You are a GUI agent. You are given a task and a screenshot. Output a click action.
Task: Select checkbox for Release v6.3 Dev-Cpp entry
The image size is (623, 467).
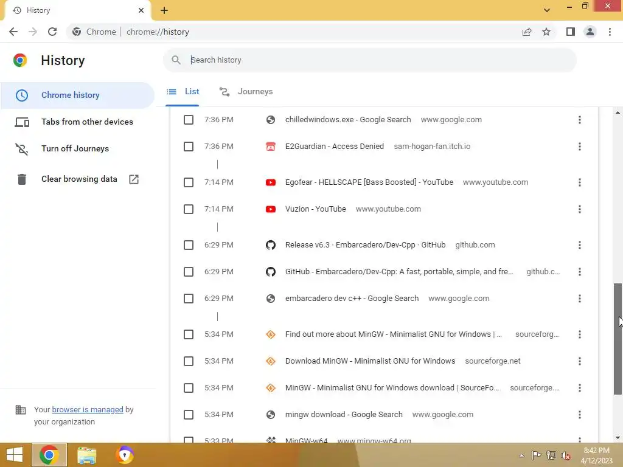coord(189,245)
